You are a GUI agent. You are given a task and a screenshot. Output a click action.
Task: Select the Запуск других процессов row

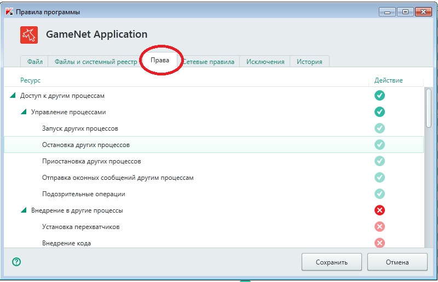[214, 128]
